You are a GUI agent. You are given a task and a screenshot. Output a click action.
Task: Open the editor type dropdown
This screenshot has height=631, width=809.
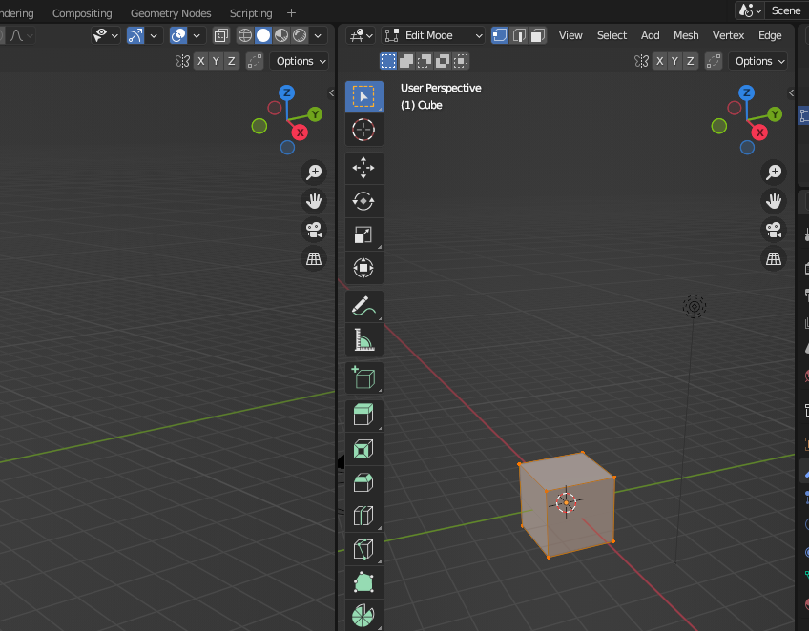pos(362,35)
